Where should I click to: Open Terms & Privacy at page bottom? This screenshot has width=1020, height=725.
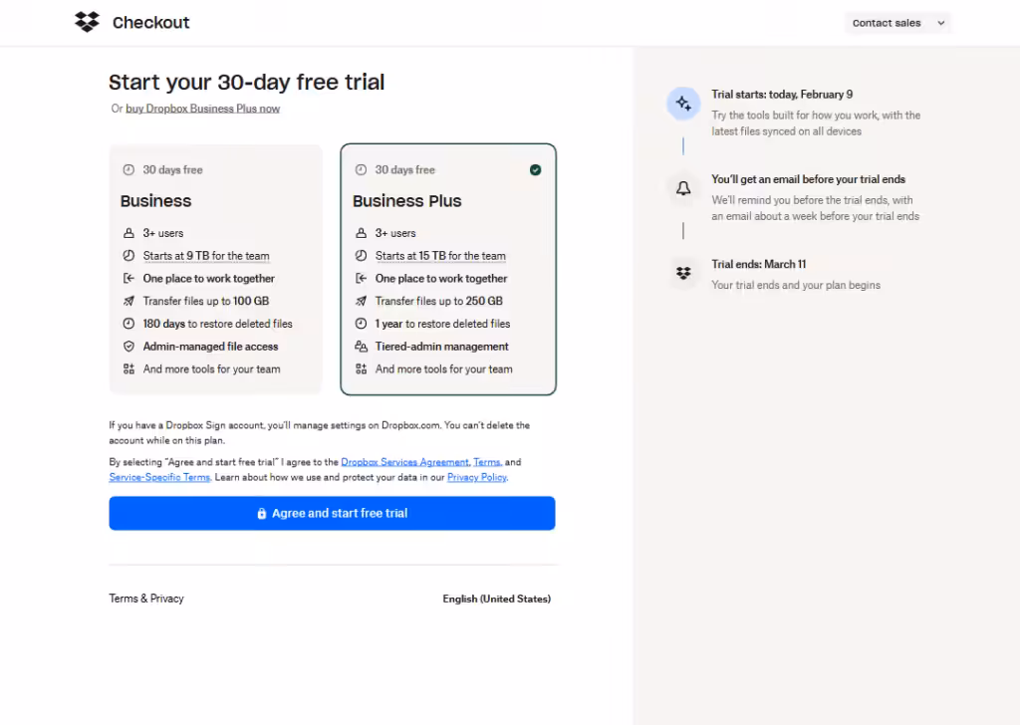tap(145, 599)
